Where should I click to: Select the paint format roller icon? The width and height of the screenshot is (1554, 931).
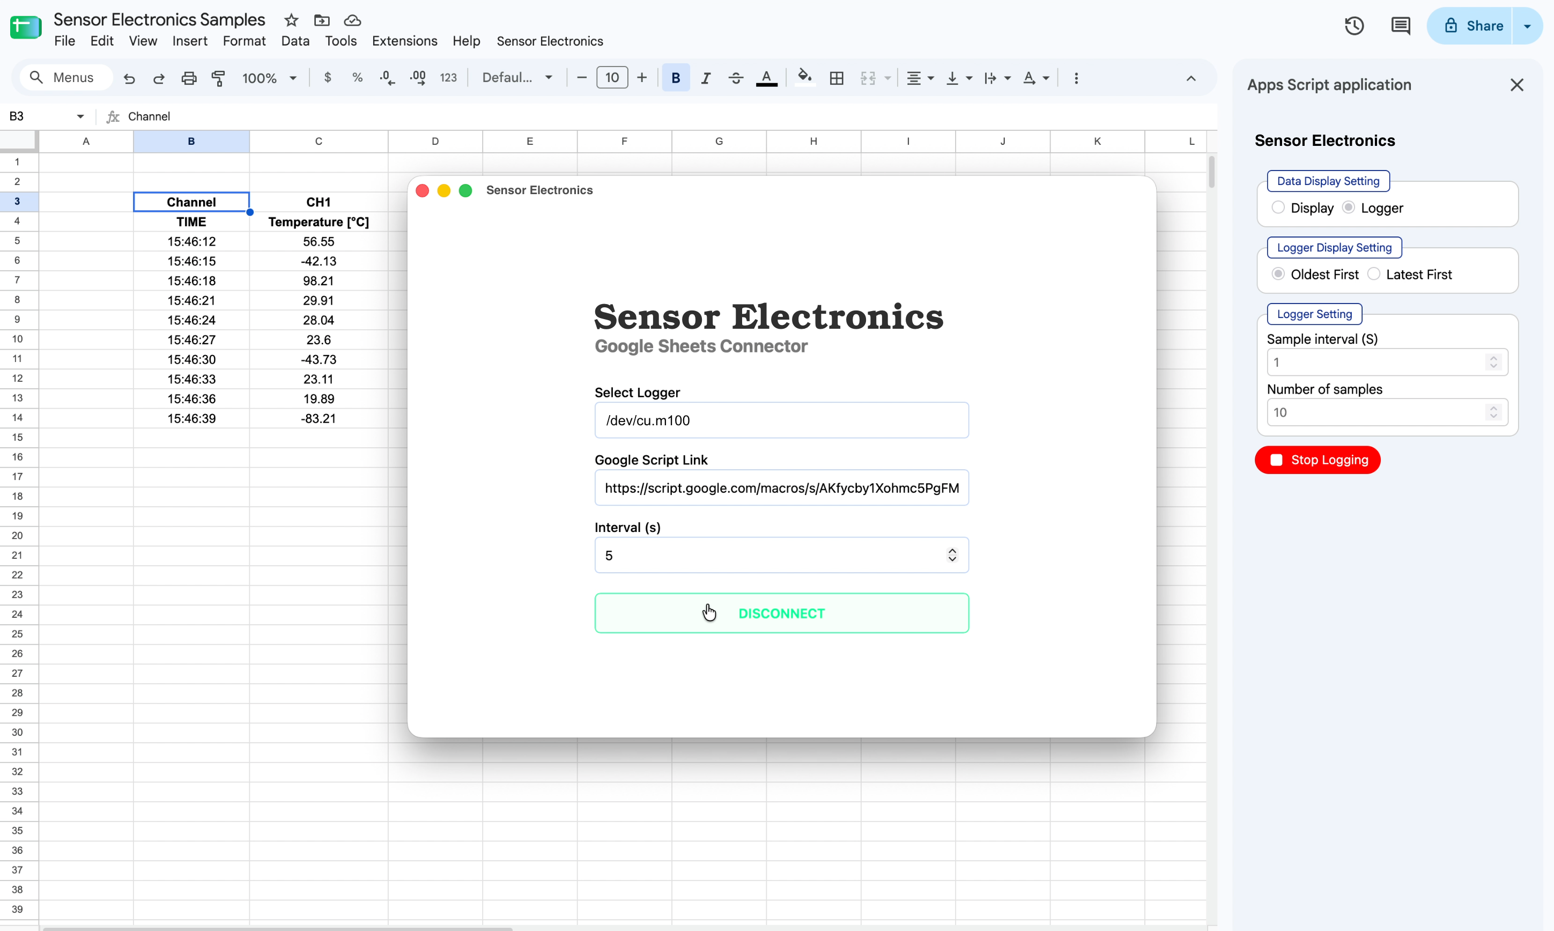pyautogui.click(x=218, y=78)
